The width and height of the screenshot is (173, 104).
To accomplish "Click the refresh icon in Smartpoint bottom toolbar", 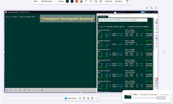I will click(x=29, y=90).
